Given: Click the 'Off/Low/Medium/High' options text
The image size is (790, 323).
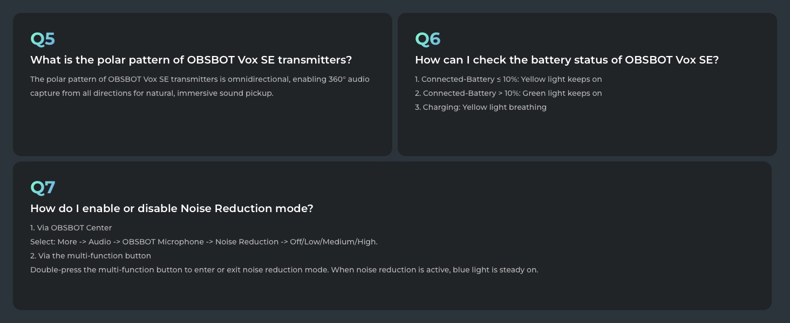Looking at the screenshot, I should (x=333, y=242).
